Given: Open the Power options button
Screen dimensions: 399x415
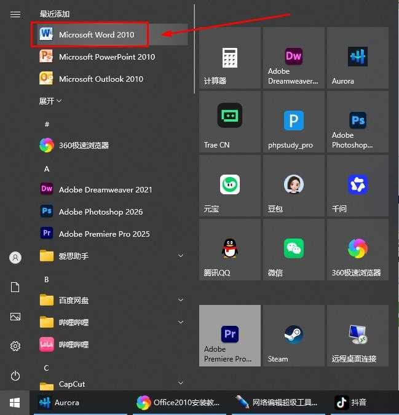Looking at the screenshot, I should tap(15, 376).
